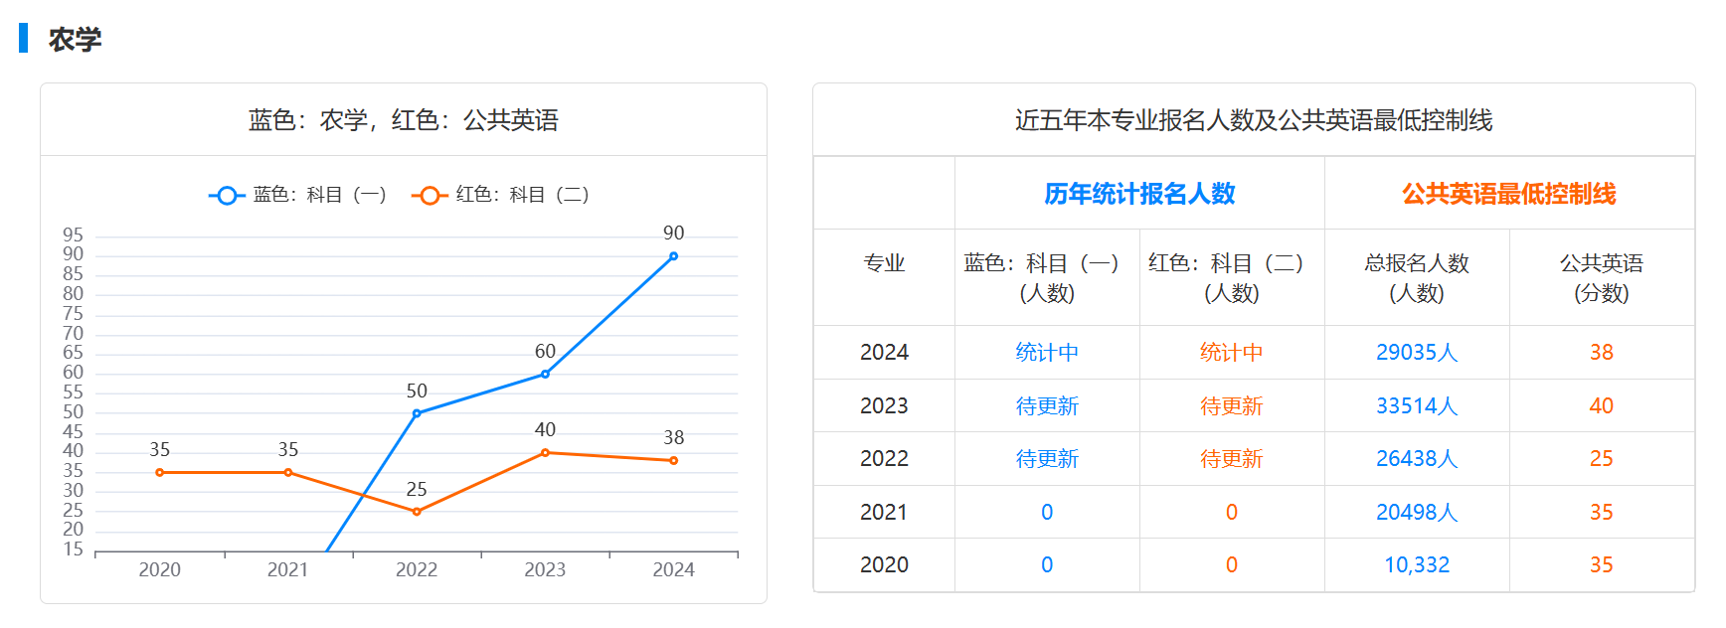
Task: Click the blue data point labeled 60
Action: 545,375
